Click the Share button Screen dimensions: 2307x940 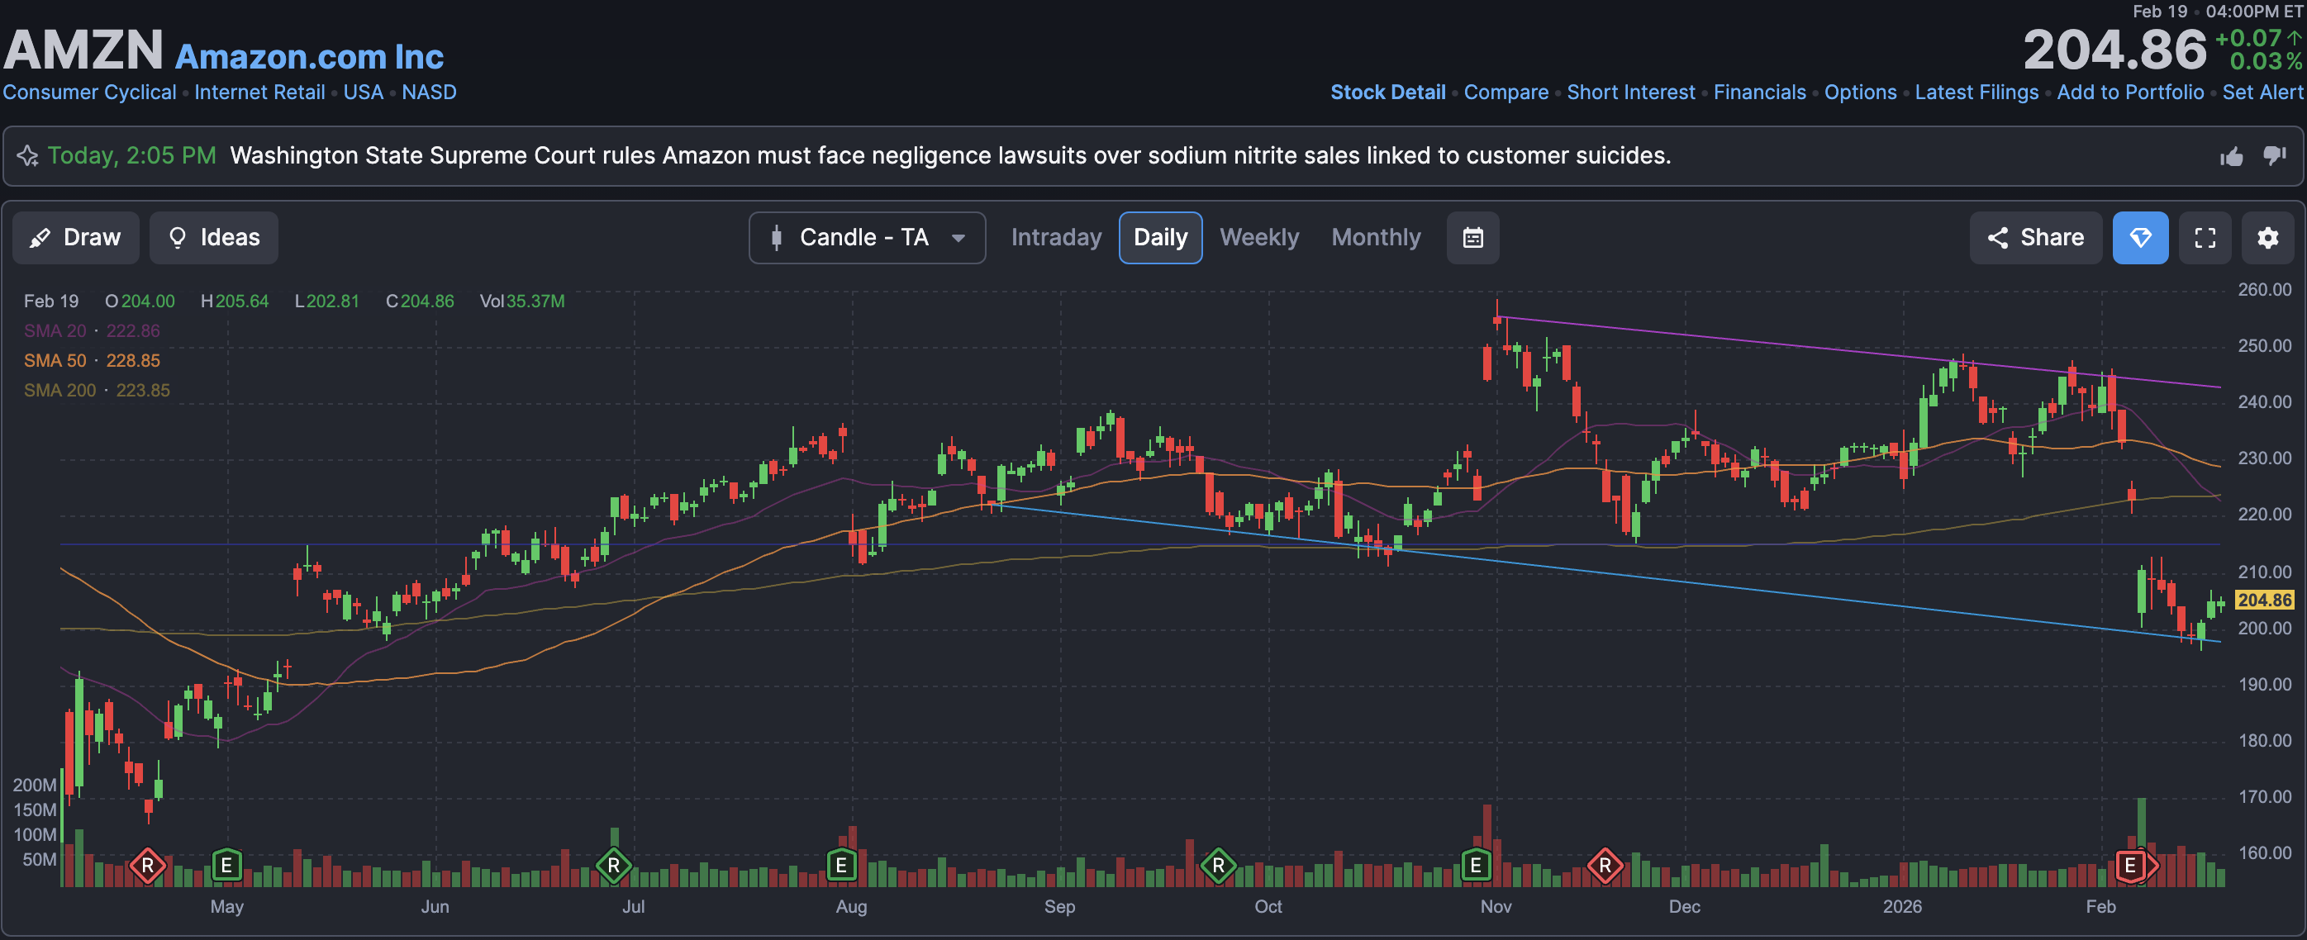[2035, 237]
